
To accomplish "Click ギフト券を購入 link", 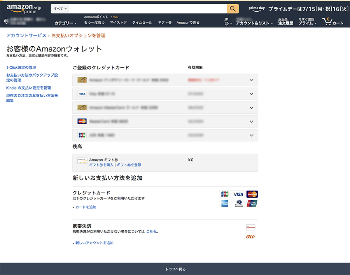I will [x=101, y=165].
